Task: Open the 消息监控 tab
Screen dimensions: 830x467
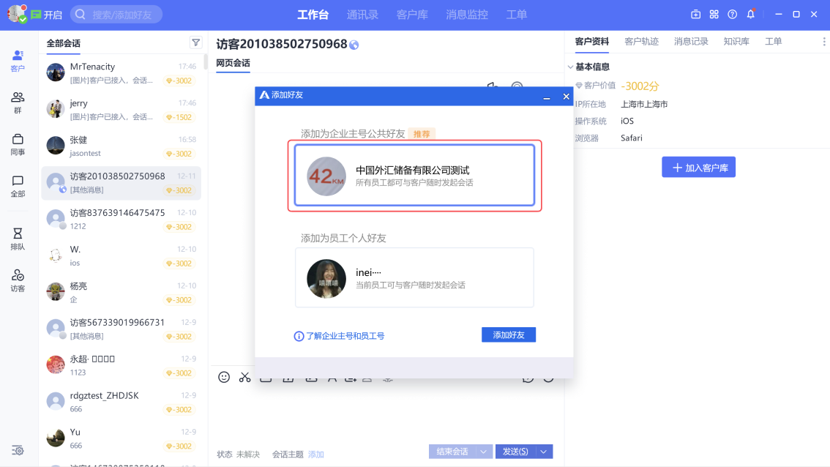Action: (467, 15)
